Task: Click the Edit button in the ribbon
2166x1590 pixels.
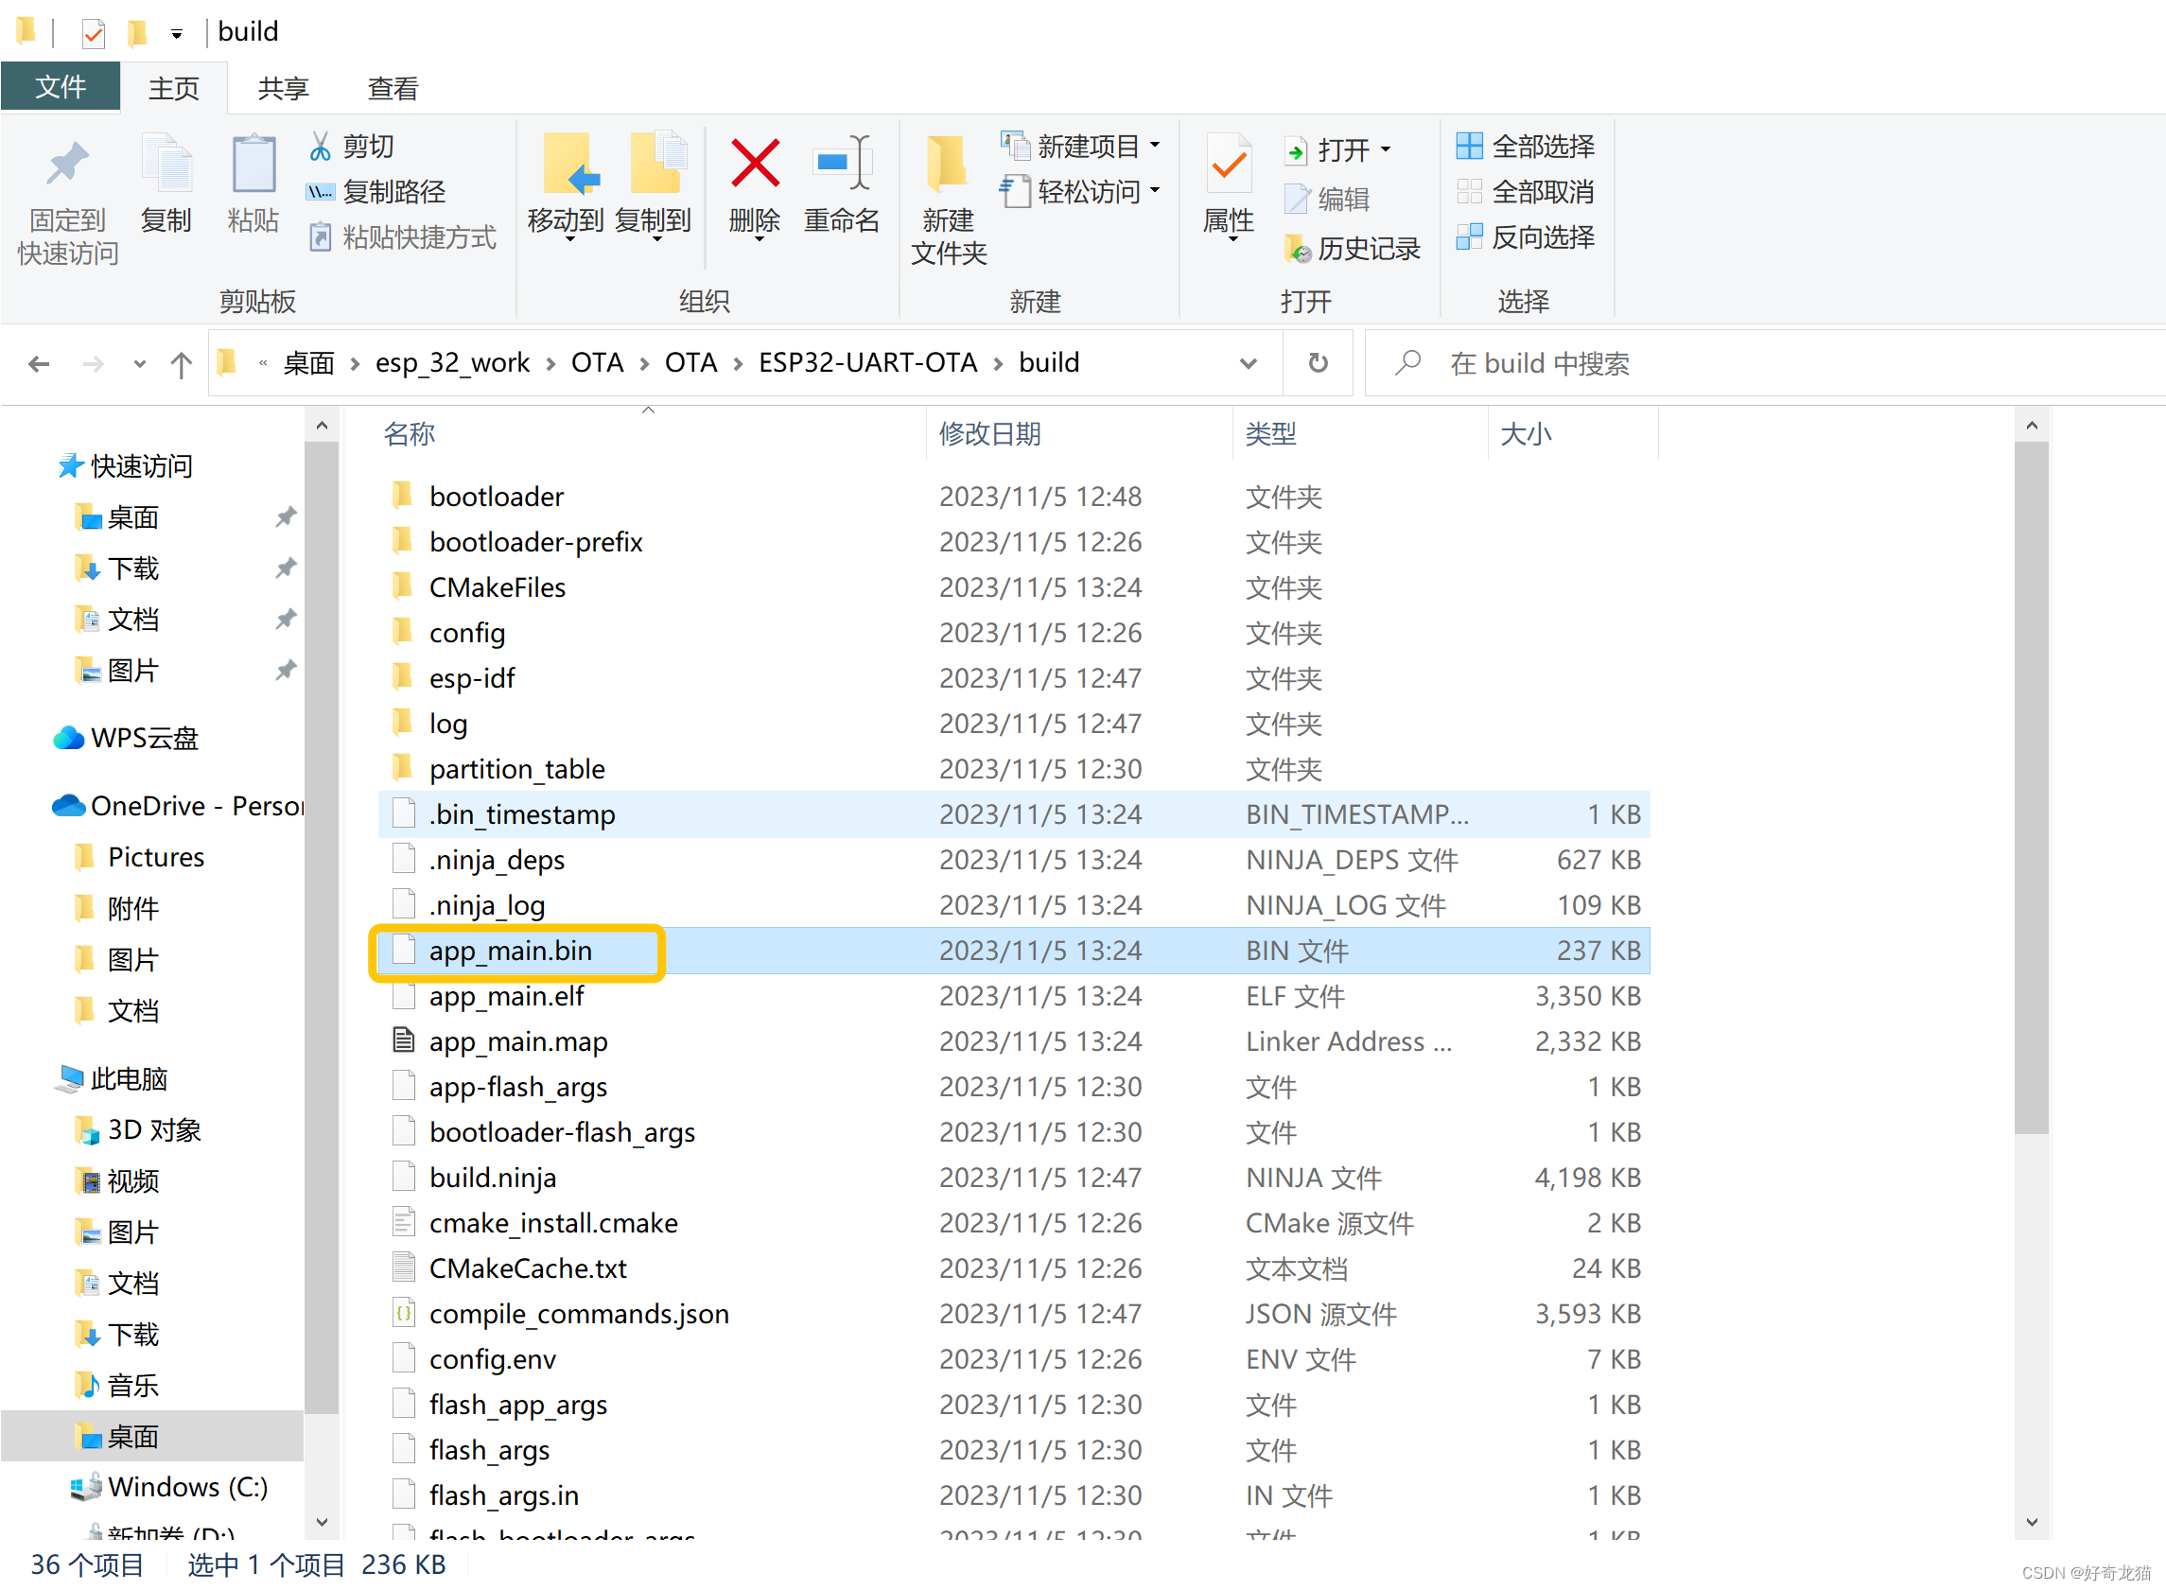Action: point(1328,200)
